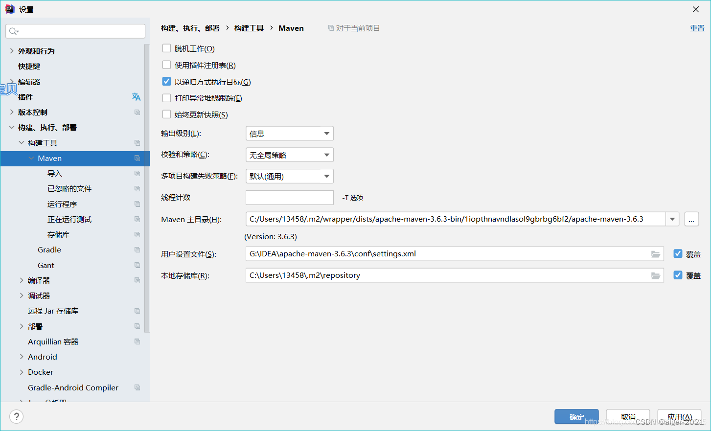Uncheck 覆盖 for local repository
The width and height of the screenshot is (711, 431).
(678, 275)
